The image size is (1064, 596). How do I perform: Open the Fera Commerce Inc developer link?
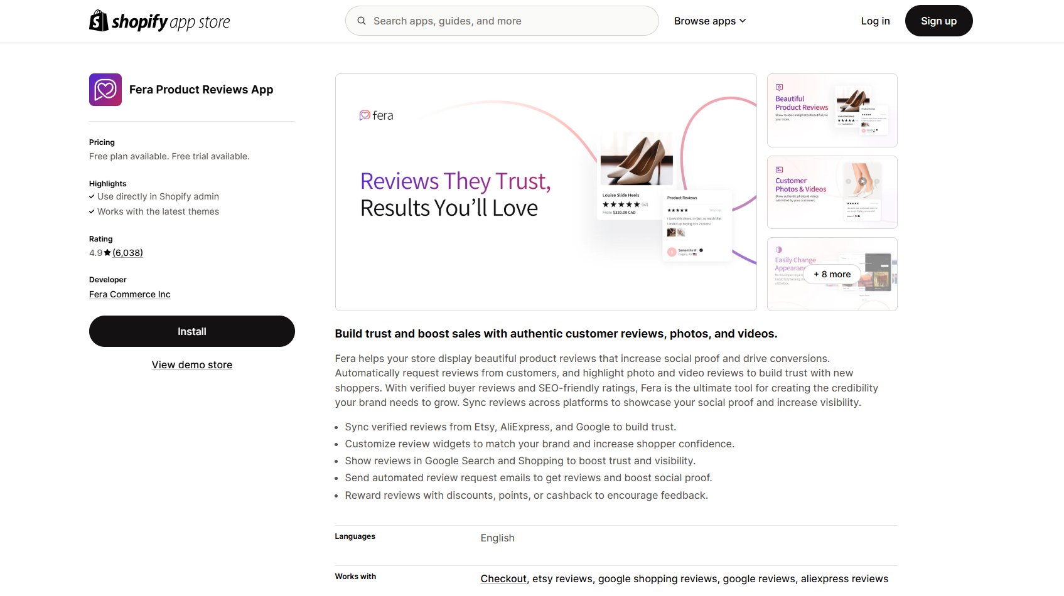[x=130, y=294]
